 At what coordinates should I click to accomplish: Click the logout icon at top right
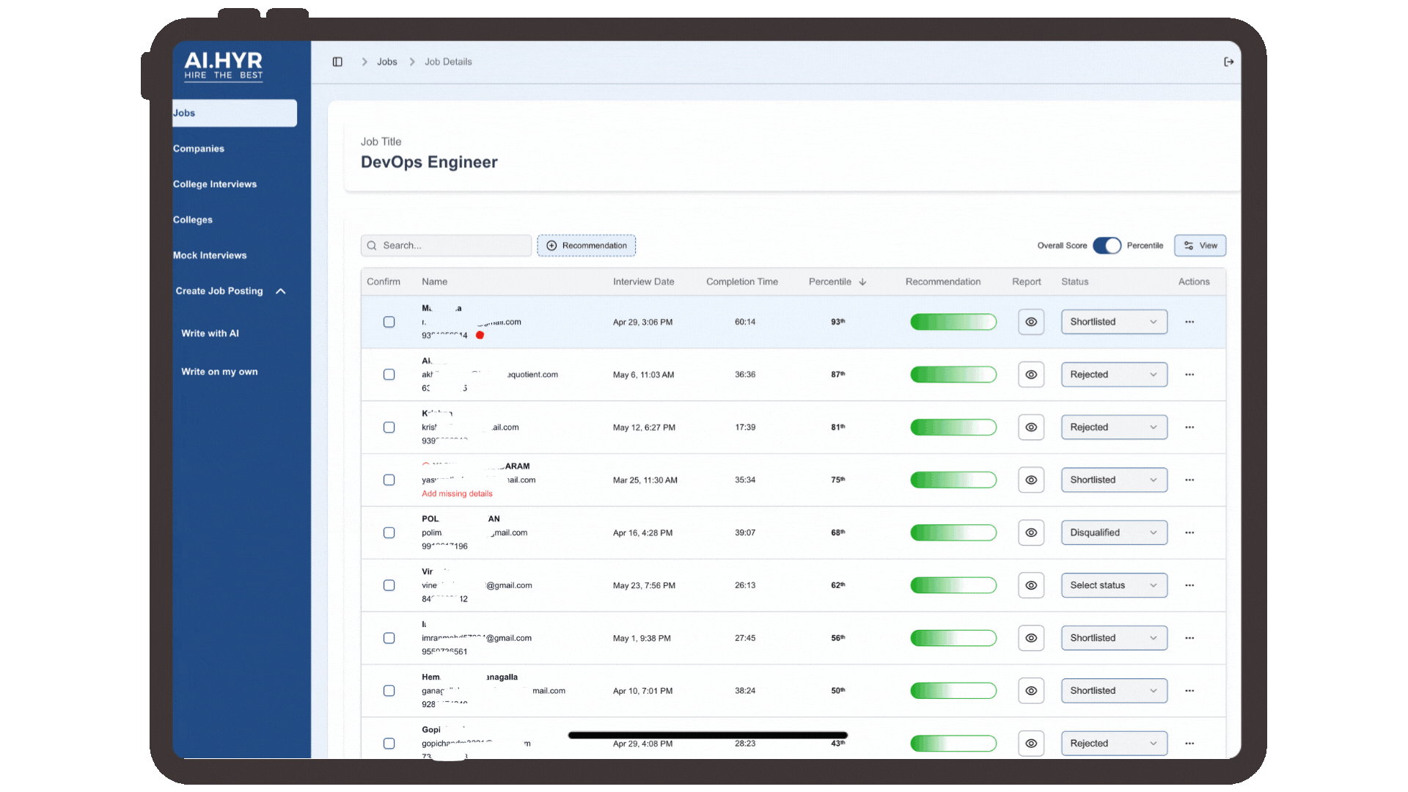(1229, 62)
